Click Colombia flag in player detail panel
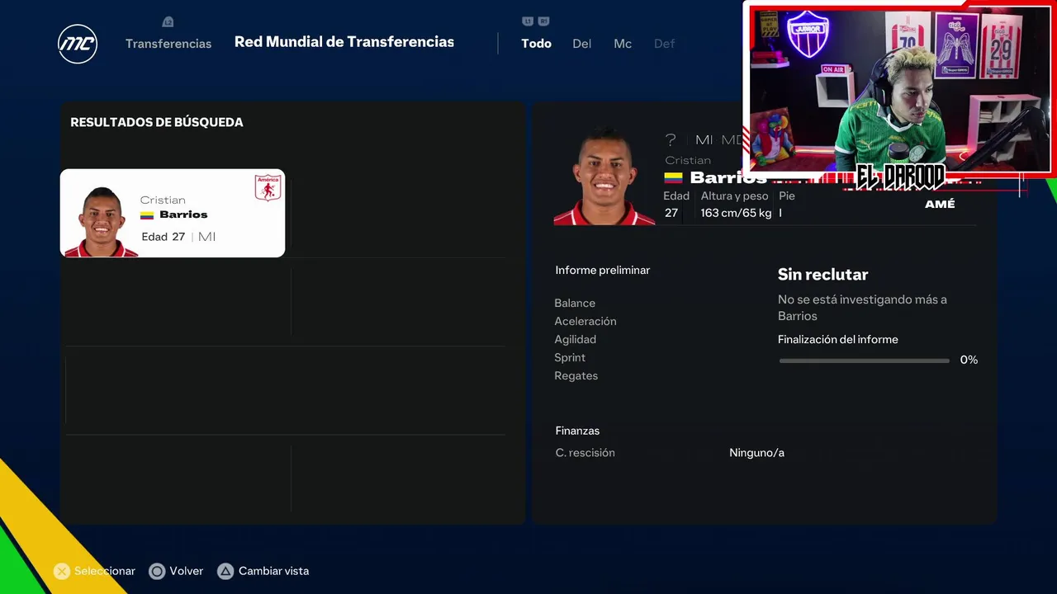The height and width of the screenshot is (594, 1057). pos(674,177)
